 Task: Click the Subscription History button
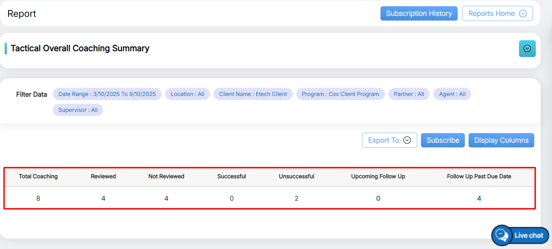point(419,13)
